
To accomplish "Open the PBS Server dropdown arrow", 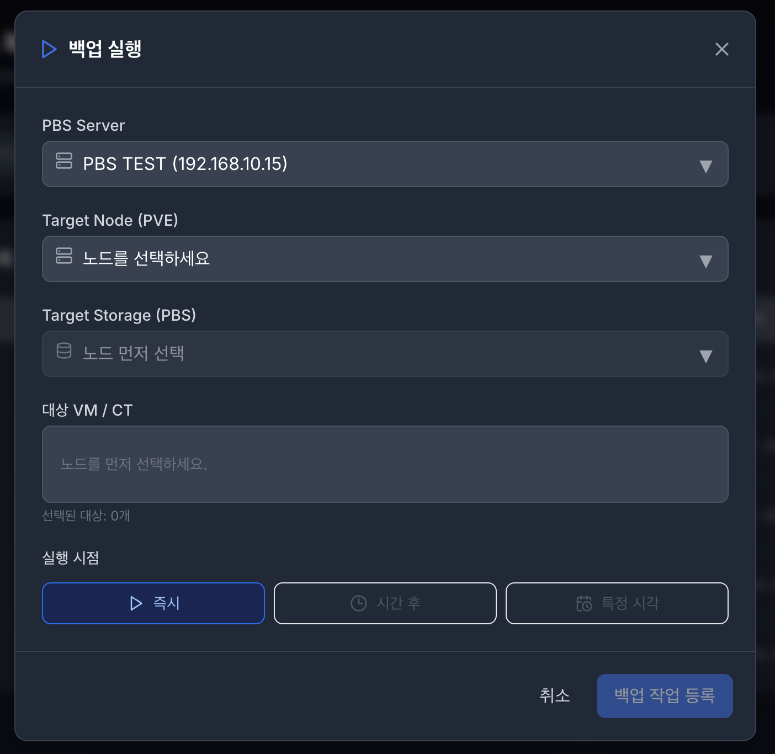I will (705, 164).
